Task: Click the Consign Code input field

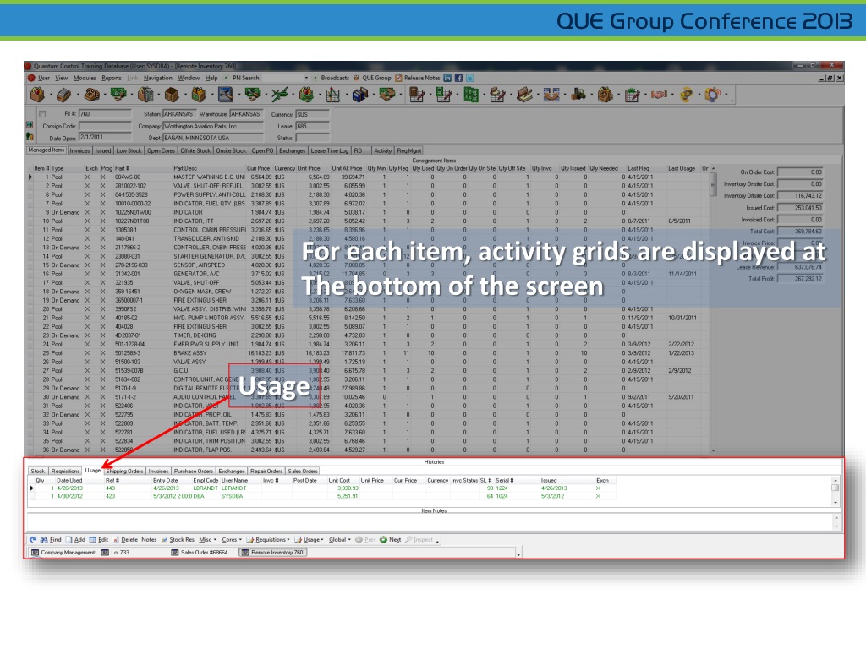Action: point(105,127)
